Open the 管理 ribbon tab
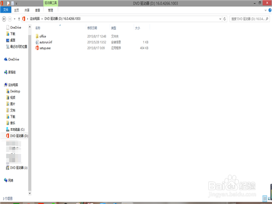The image size is (272, 204). (x=51, y=10)
